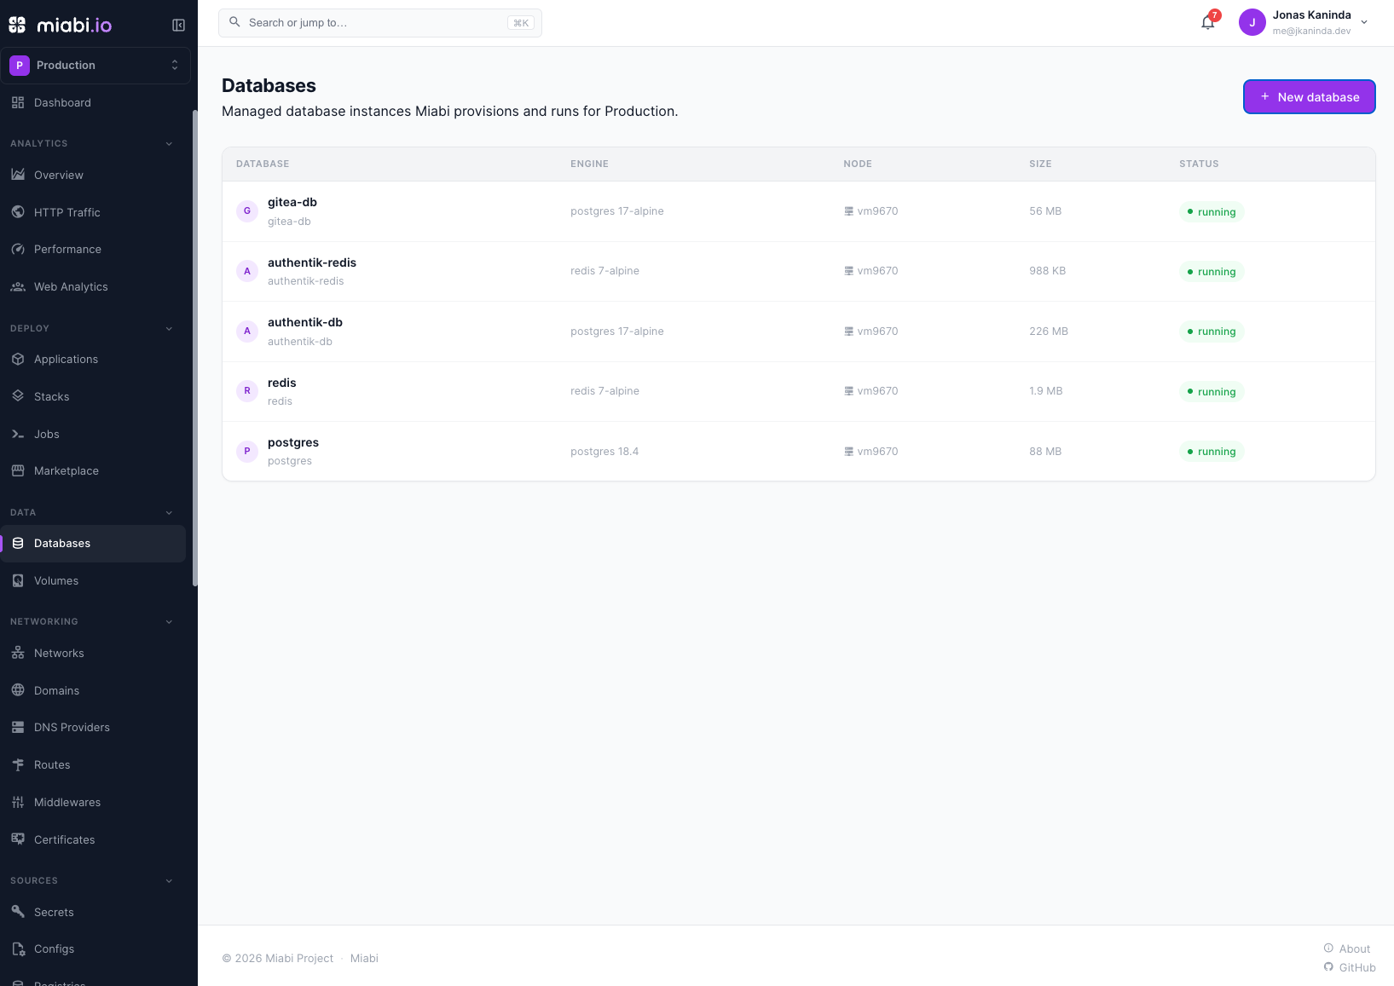The height and width of the screenshot is (986, 1394).
Task: Collapse the Networking section chevron
Action: [x=169, y=622]
